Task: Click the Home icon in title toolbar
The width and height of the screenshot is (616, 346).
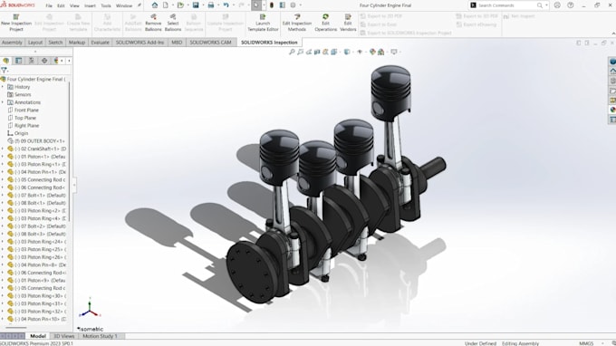Action: point(155,5)
